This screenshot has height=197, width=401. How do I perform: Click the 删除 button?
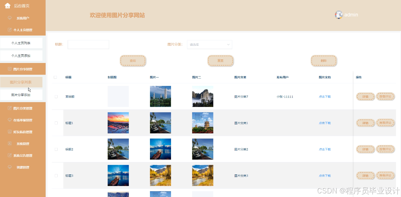[324, 61]
